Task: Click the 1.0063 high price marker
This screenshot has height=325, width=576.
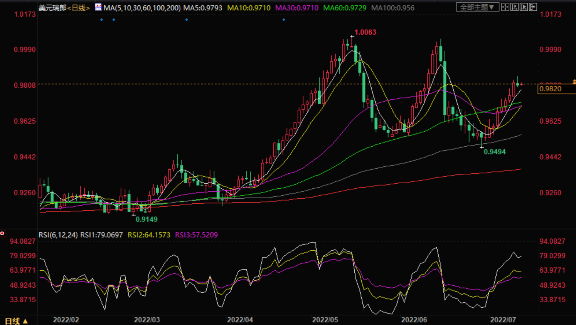Action: (x=365, y=32)
